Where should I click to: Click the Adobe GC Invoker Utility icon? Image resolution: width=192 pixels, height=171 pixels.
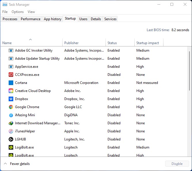click(x=11, y=50)
